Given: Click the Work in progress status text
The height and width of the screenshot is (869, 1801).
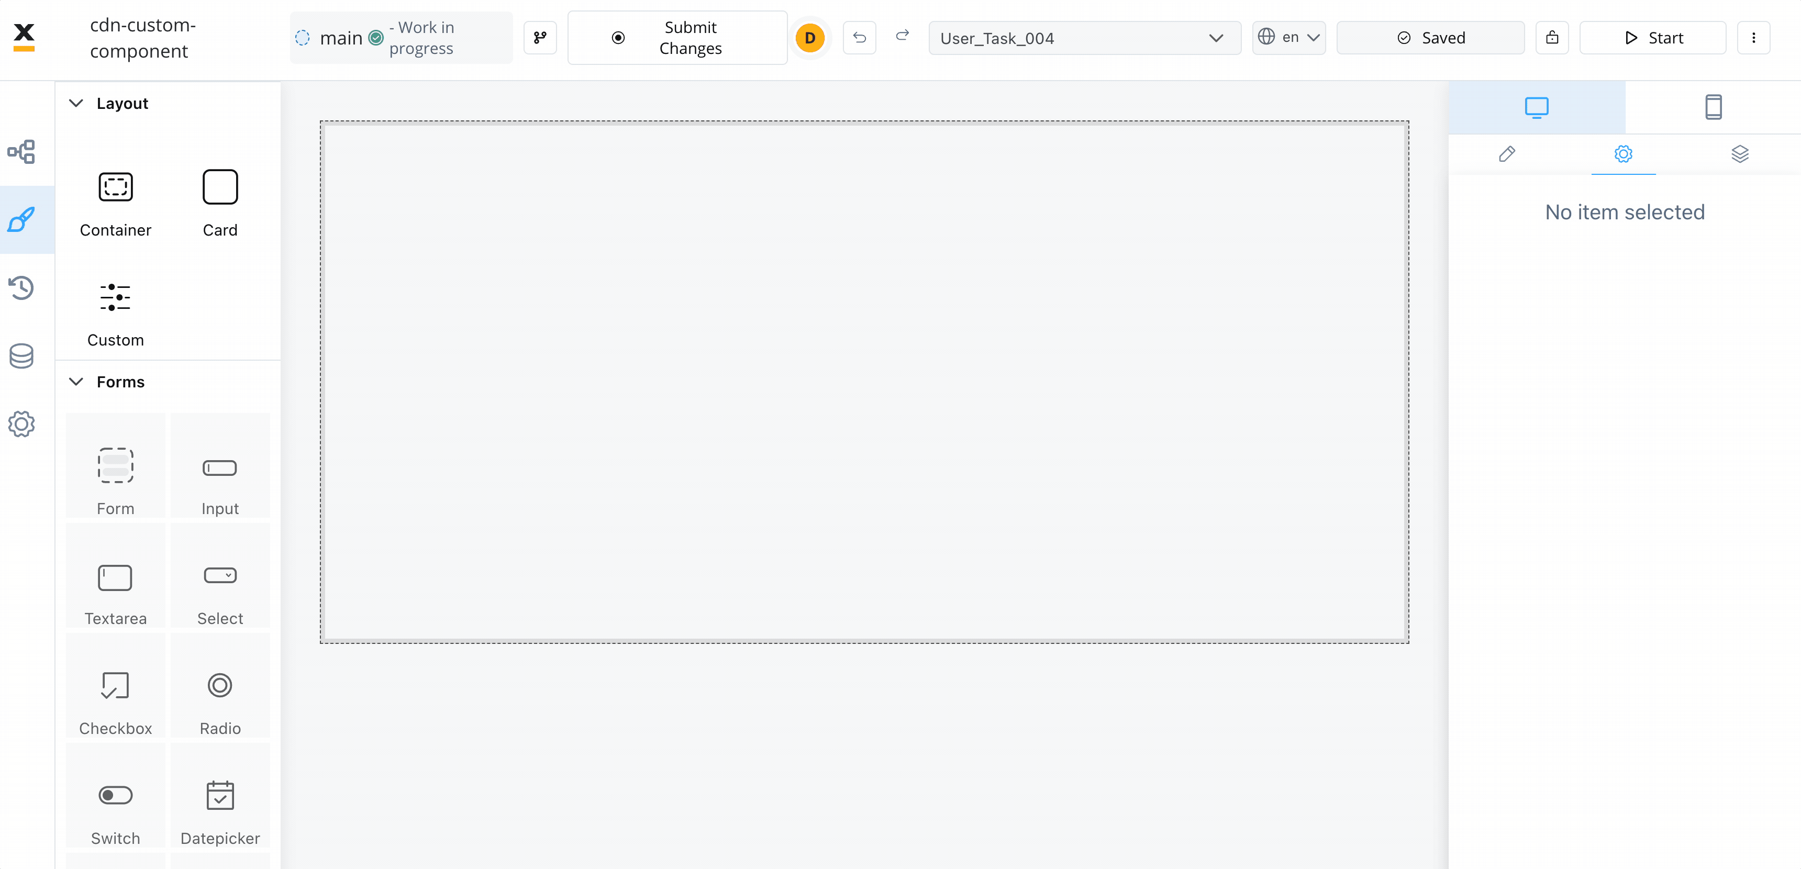Looking at the screenshot, I should tap(423, 38).
